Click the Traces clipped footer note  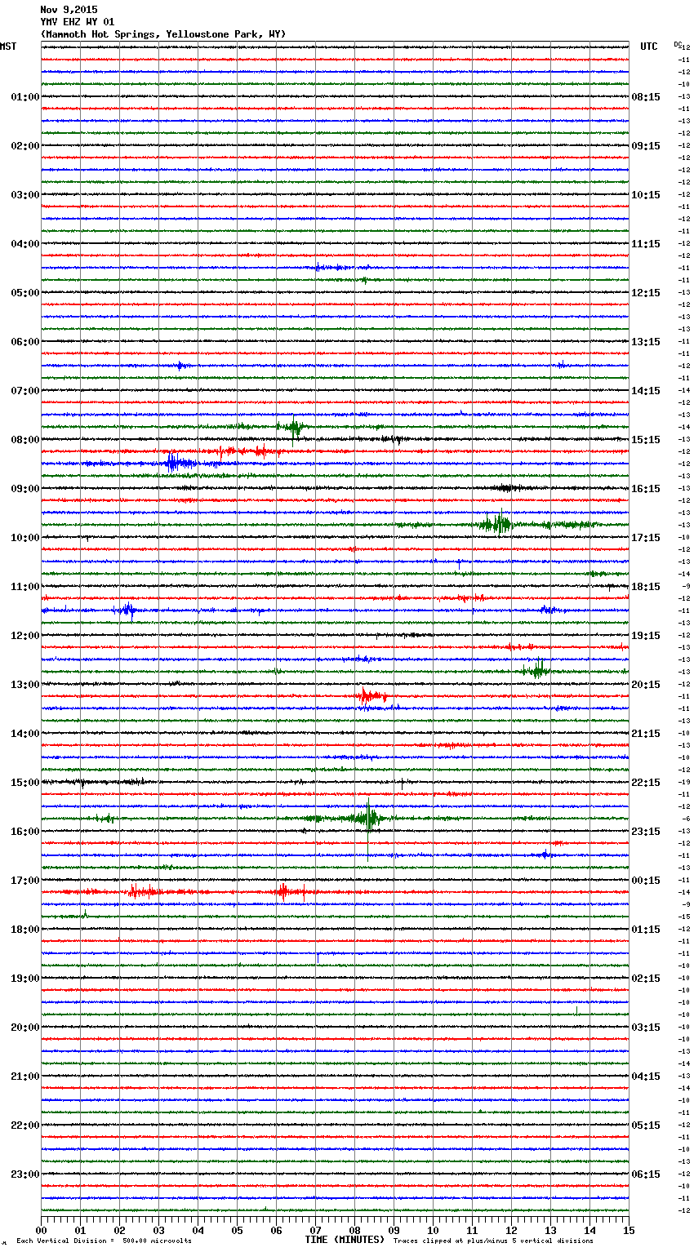click(493, 1241)
